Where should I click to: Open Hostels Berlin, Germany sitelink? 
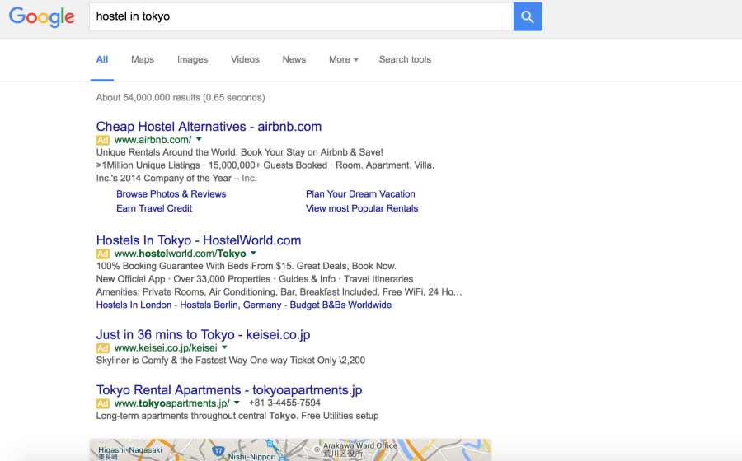(231, 305)
